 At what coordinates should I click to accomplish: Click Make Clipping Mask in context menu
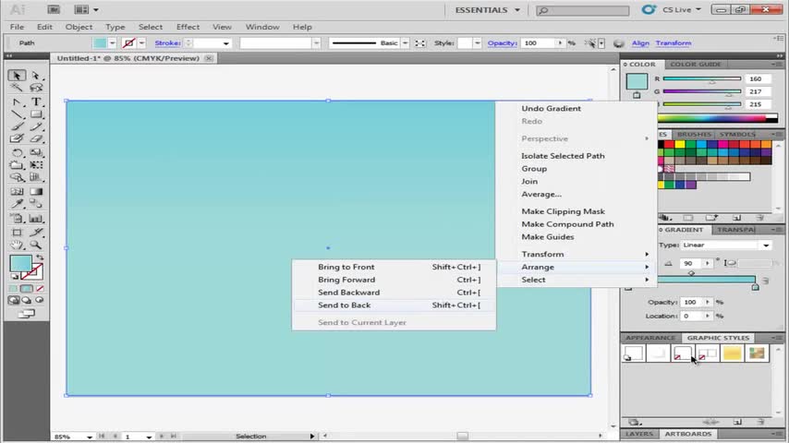[563, 211]
